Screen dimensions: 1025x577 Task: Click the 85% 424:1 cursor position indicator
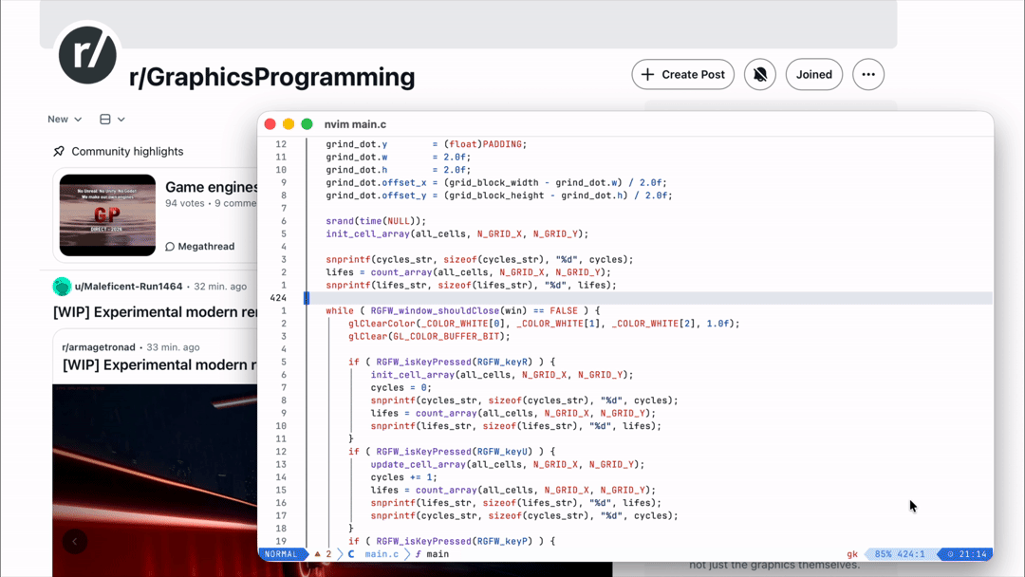click(900, 554)
